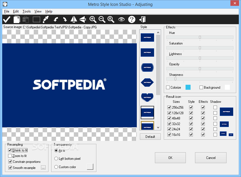Select the rounded ellipse style thumbnail
Screen dimensions: 241x177
tap(147, 68)
